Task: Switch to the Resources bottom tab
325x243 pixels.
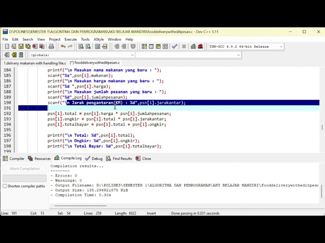Action: click(40, 158)
